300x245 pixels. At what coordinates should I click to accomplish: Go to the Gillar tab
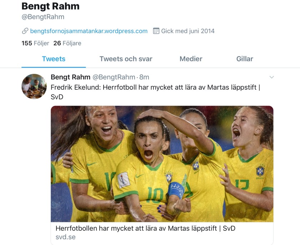tap(245, 59)
